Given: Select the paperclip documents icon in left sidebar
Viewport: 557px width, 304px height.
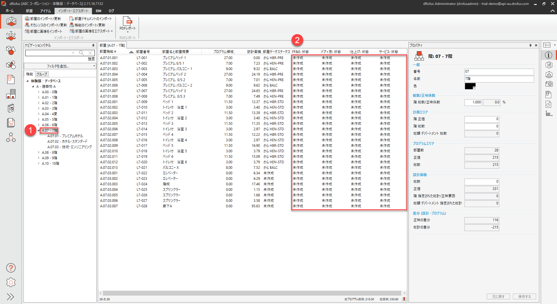Looking at the screenshot, I should coord(11,79).
